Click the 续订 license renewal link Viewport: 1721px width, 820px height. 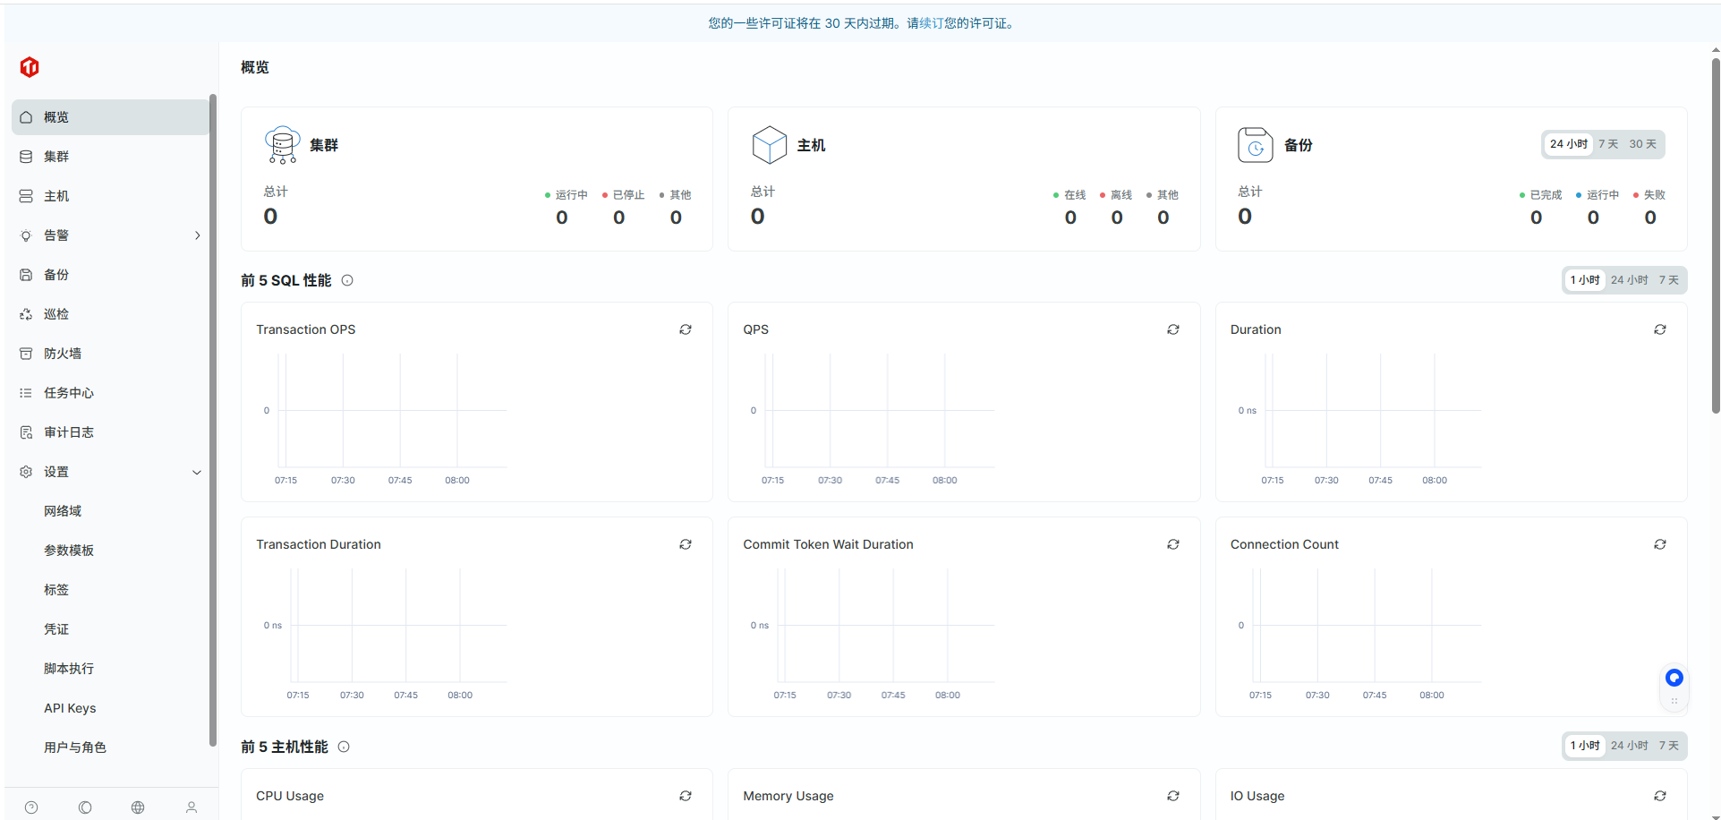931,23
